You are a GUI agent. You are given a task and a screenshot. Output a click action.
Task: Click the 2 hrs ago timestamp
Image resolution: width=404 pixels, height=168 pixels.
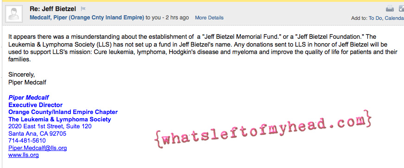[x=177, y=18]
